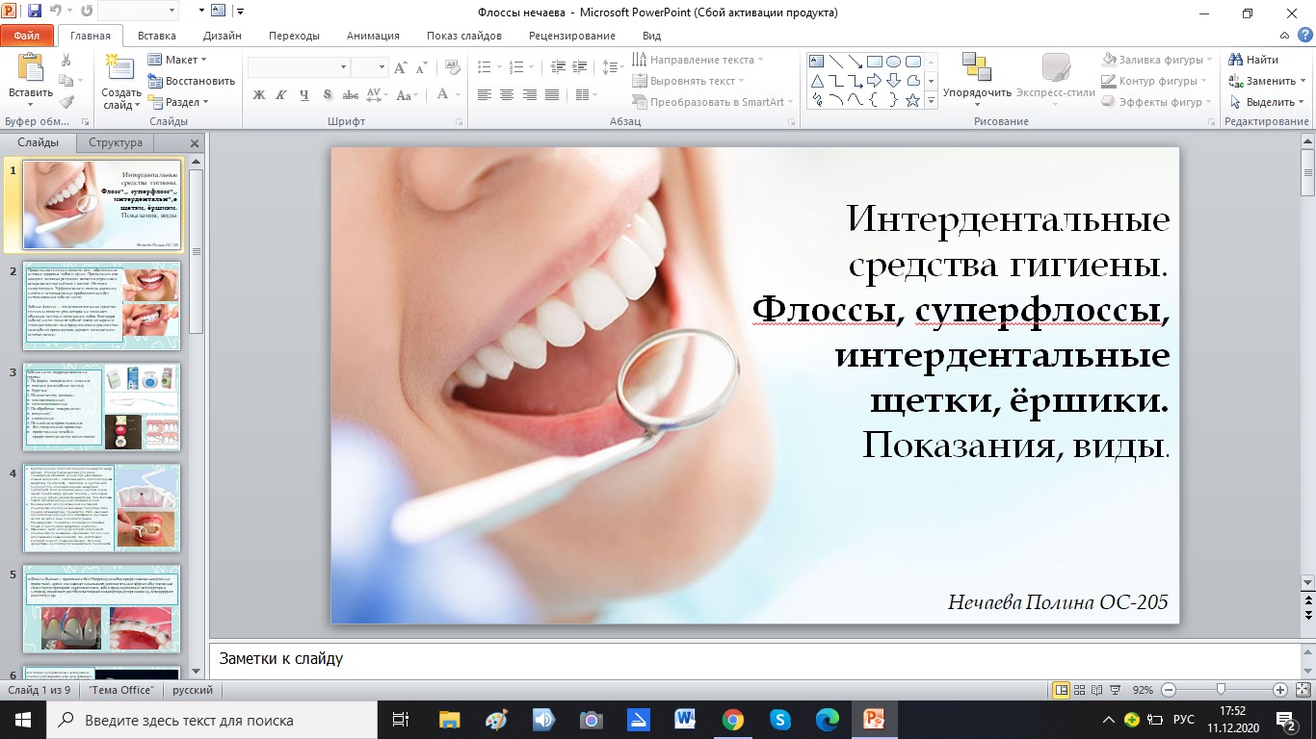Click the Find (Найти) binoculars button
Screen dimensions: 1316x739
coord(1253,60)
